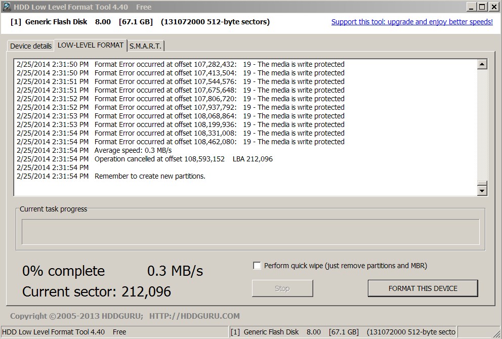Select log line with offset 107,544,576

181,81
